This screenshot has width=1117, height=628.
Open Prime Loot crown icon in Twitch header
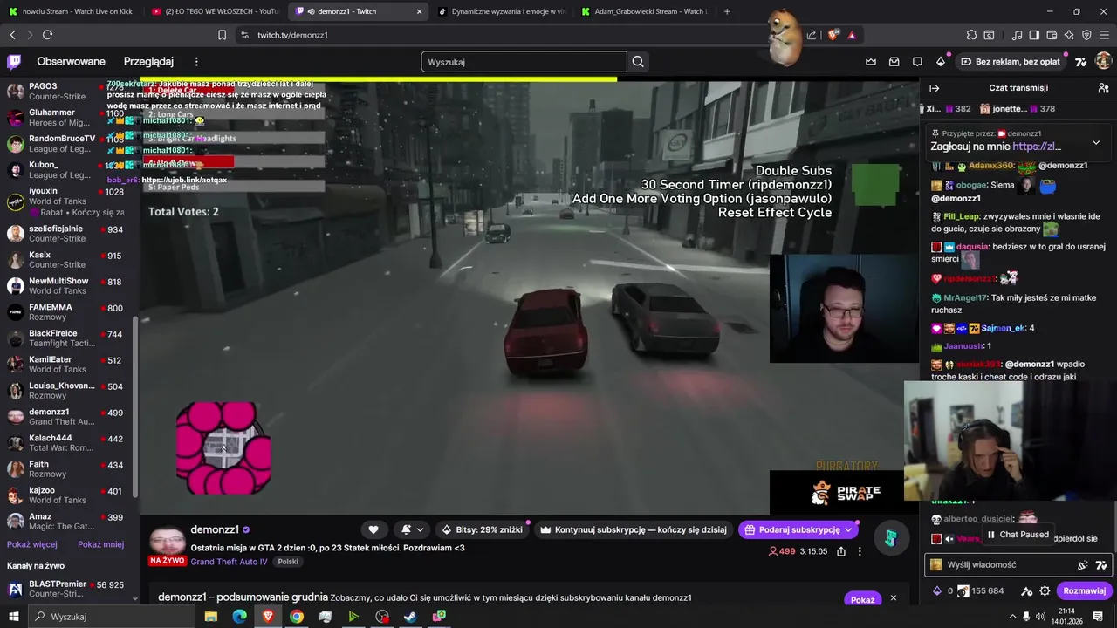pos(871,61)
